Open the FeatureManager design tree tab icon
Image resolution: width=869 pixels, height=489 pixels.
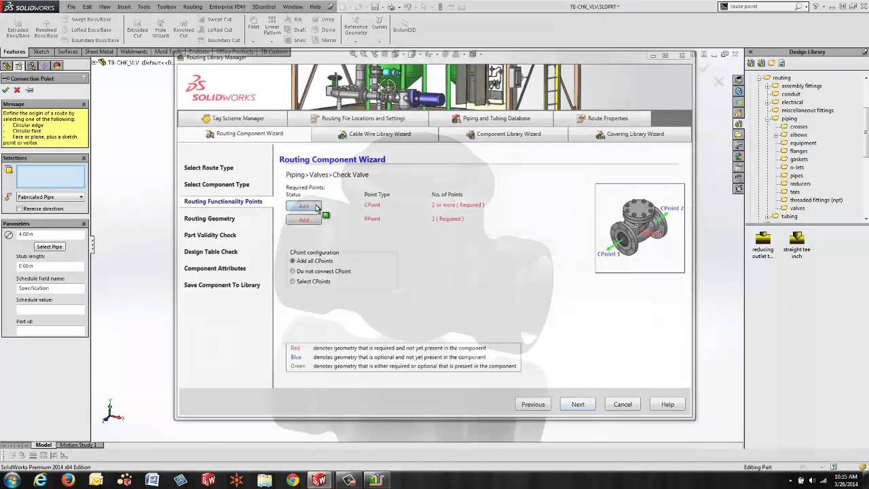[x=7, y=66]
